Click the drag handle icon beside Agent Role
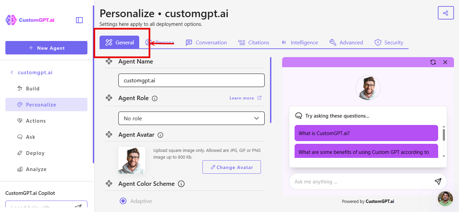Image resolution: width=459 pixels, height=212 pixels. pos(109,98)
